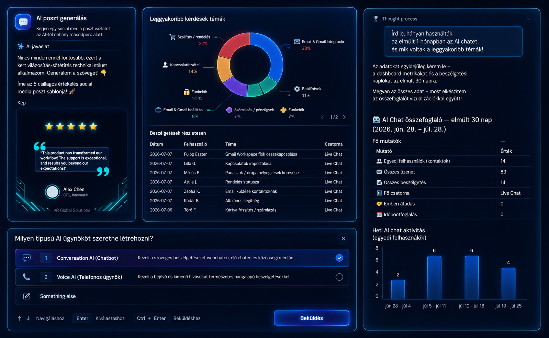
Task: Close the AI ügynök type dialog
Action: pyautogui.click(x=344, y=239)
